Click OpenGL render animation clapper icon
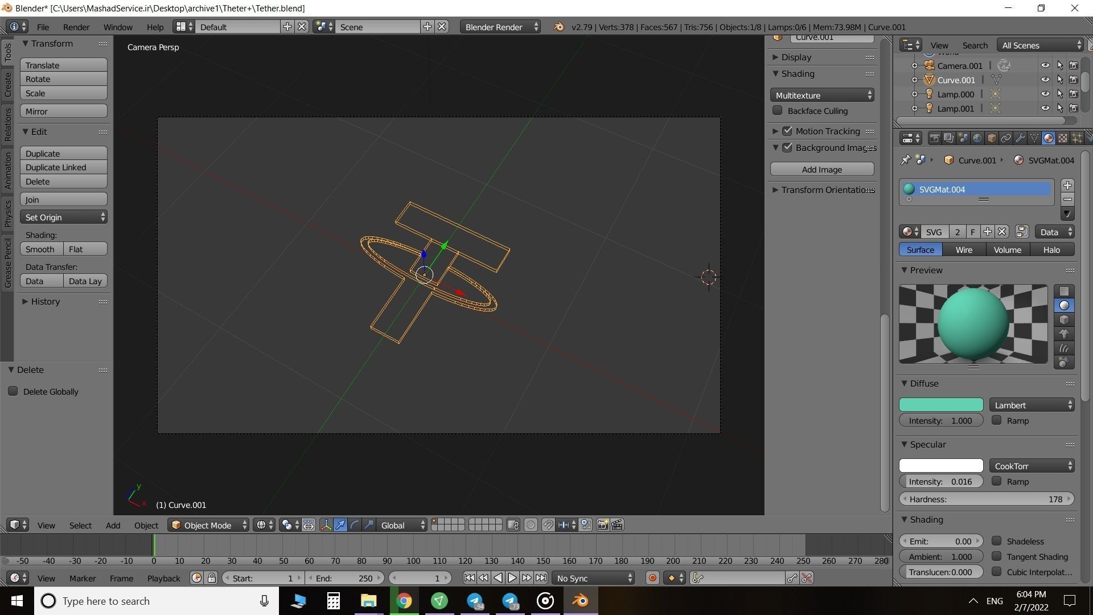The width and height of the screenshot is (1093, 615). (x=617, y=525)
